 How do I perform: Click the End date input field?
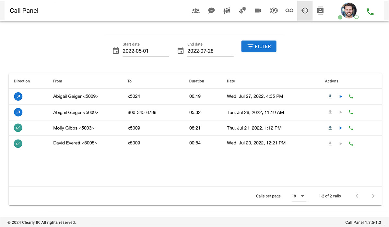pos(210,51)
